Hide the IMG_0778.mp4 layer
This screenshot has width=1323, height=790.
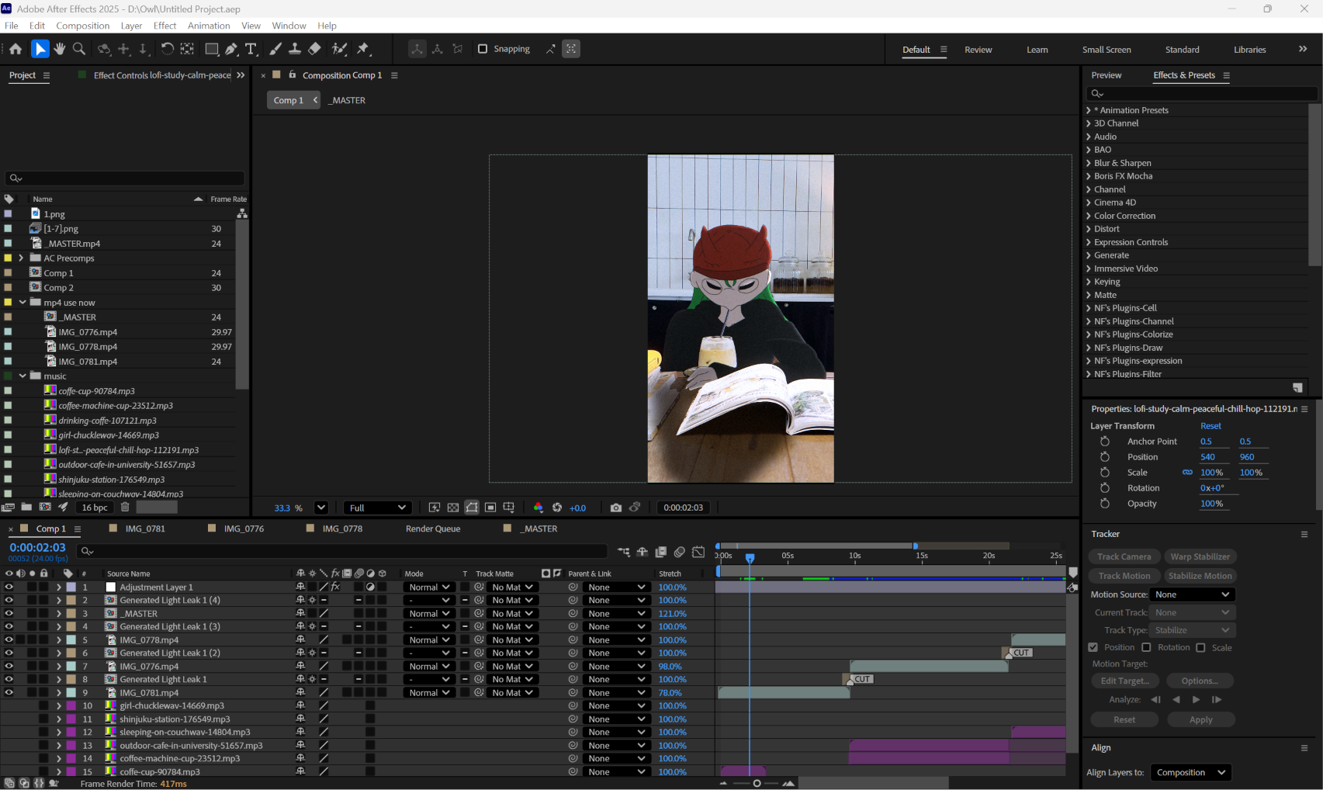pos(9,640)
